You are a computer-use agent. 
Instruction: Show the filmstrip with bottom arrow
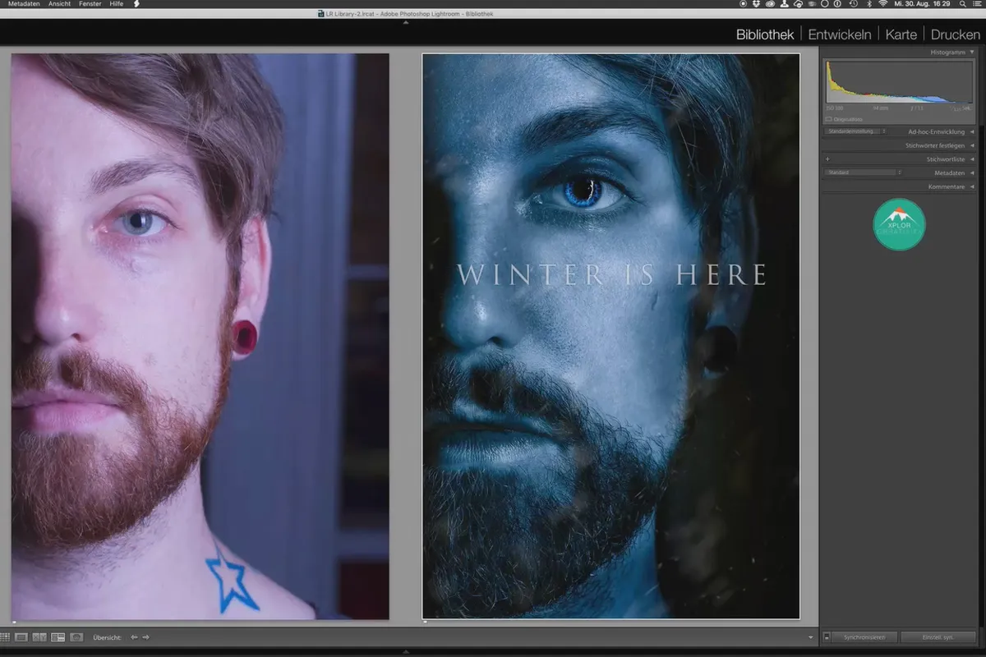(x=406, y=651)
